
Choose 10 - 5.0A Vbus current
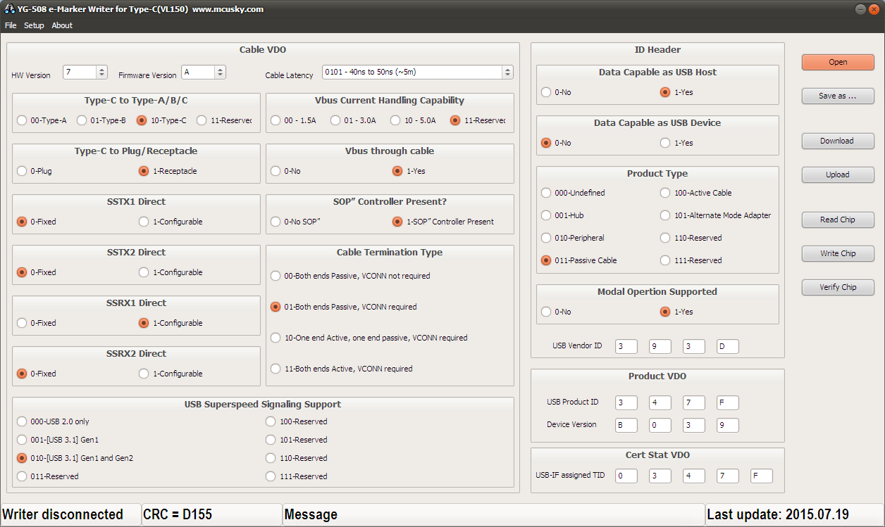(x=395, y=120)
